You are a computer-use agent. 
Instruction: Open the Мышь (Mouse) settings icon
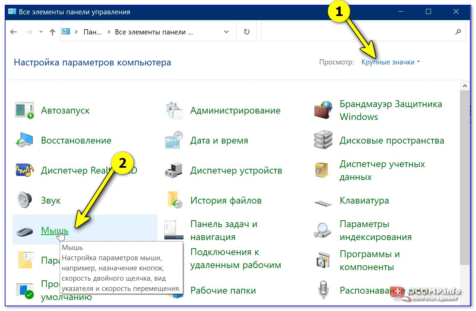pyautogui.click(x=54, y=230)
